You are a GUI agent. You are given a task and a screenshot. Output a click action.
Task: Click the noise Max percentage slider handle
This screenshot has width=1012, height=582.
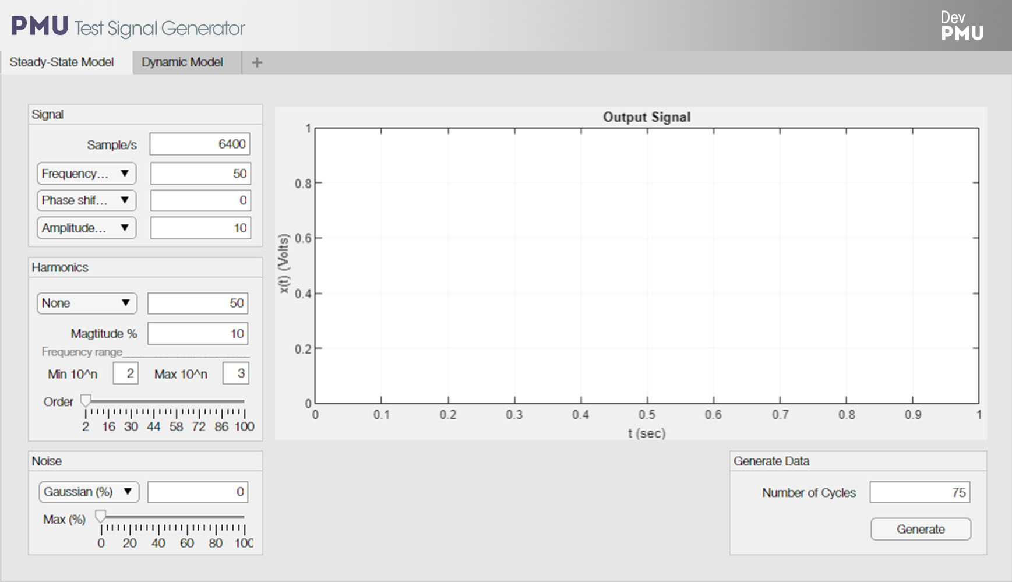pyautogui.click(x=100, y=515)
